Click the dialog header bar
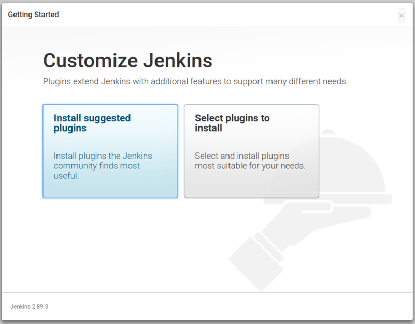415x324 pixels. tap(207, 15)
